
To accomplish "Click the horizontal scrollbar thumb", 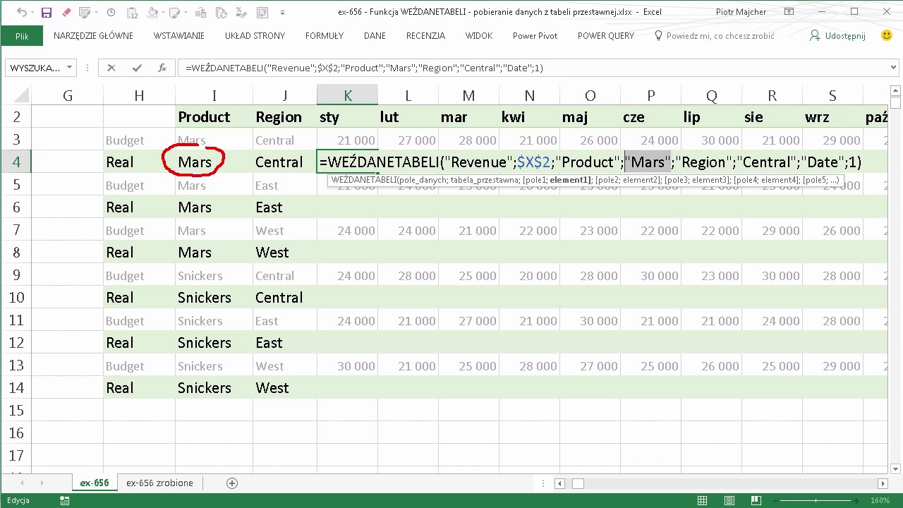I will tap(578, 483).
